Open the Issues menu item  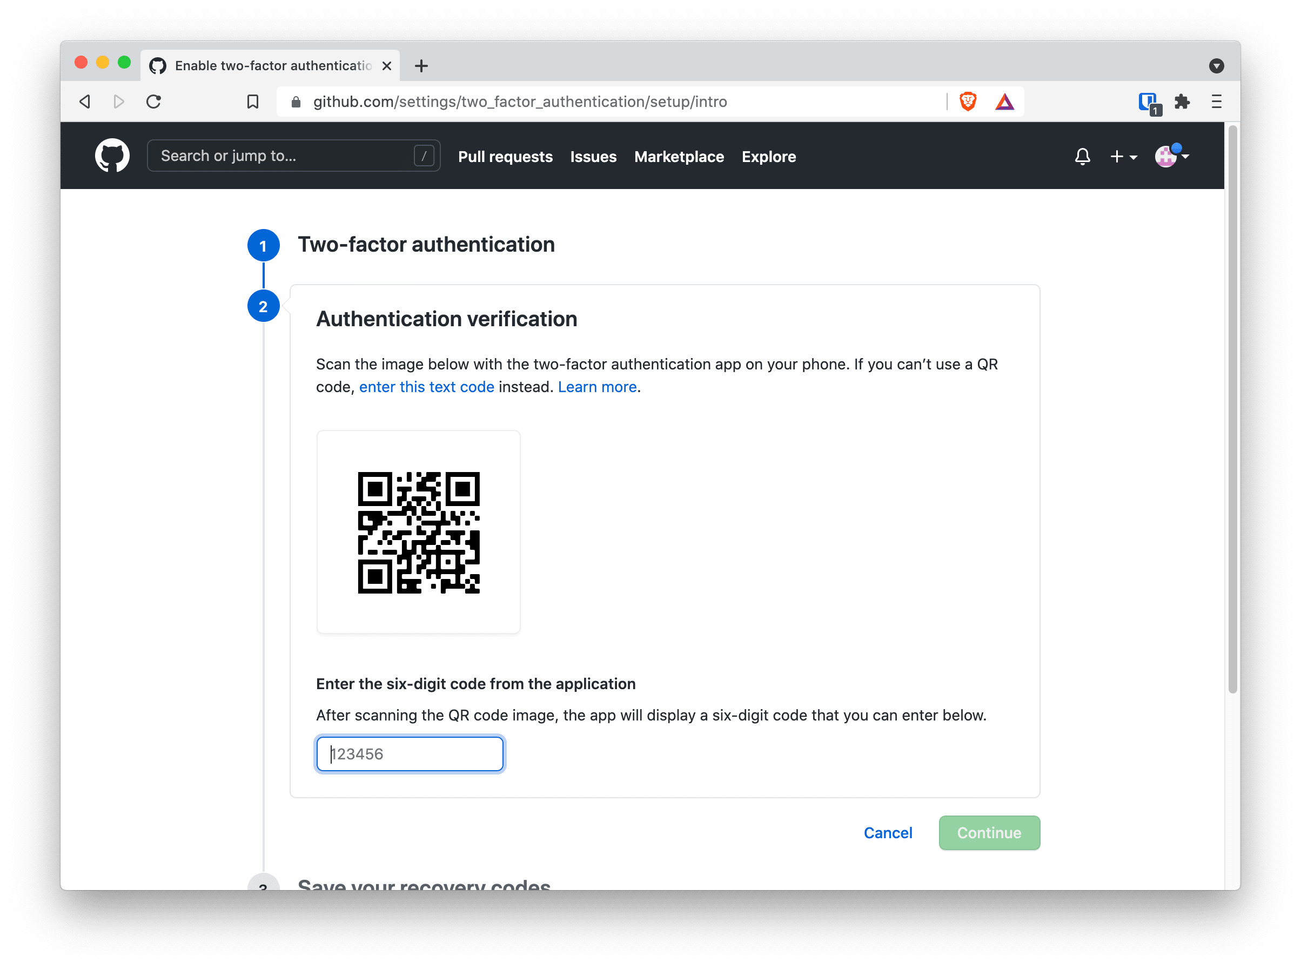(593, 156)
